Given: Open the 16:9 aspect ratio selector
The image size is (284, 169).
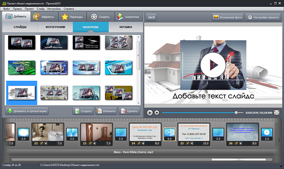Looking at the screenshot, I should [x=151, y=17].
